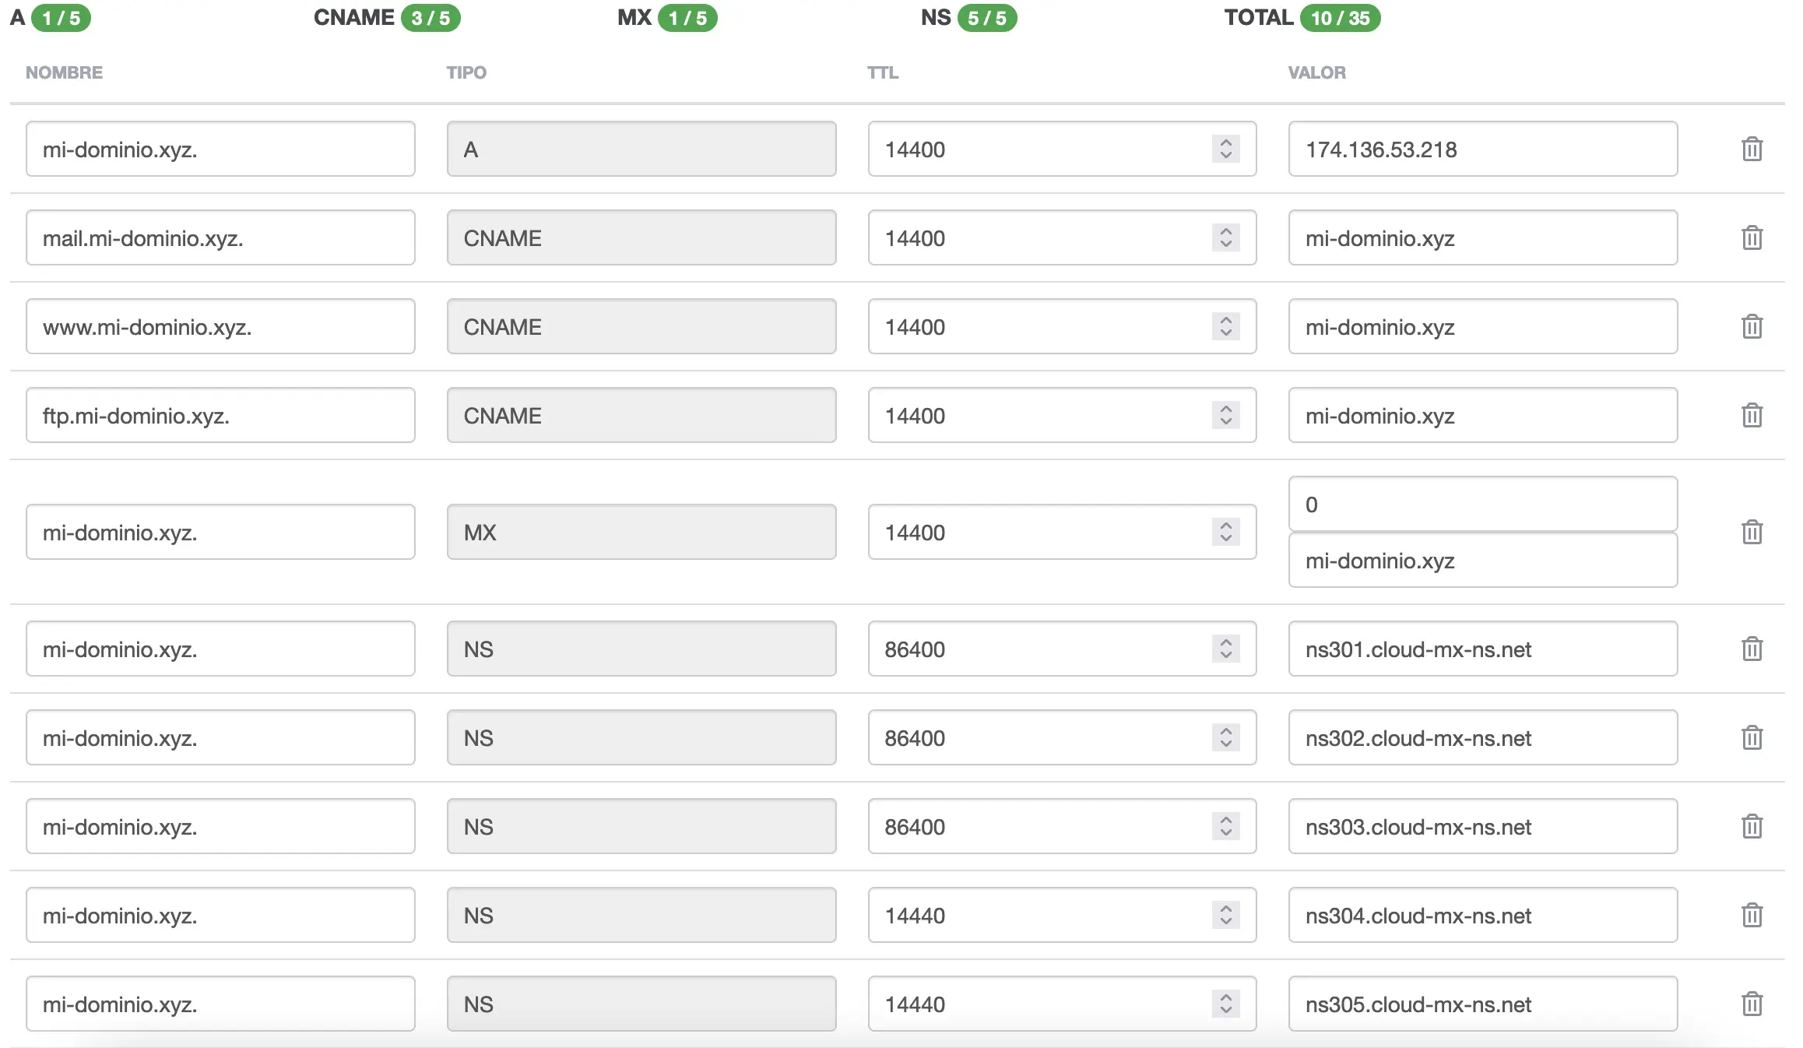Image resolution: width=1803 pixels, height=1048 pixels.
Task: Edit the value ns304.cloud-mx-ns.net
Action: click(x=1483, y=915)
